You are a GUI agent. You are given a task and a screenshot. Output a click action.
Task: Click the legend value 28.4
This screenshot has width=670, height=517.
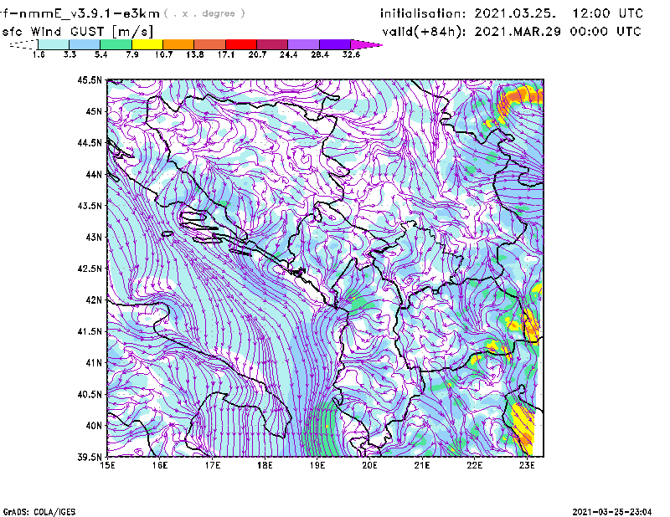pyautogui.click(x=320, y=54)
